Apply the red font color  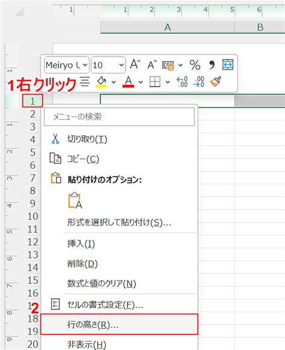click(x=128, y=82)
